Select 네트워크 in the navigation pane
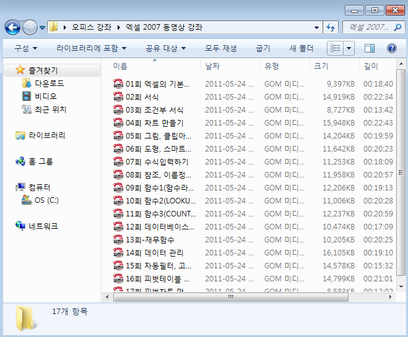The width and height of the screenshot is (408, 337). pos(37,226)
